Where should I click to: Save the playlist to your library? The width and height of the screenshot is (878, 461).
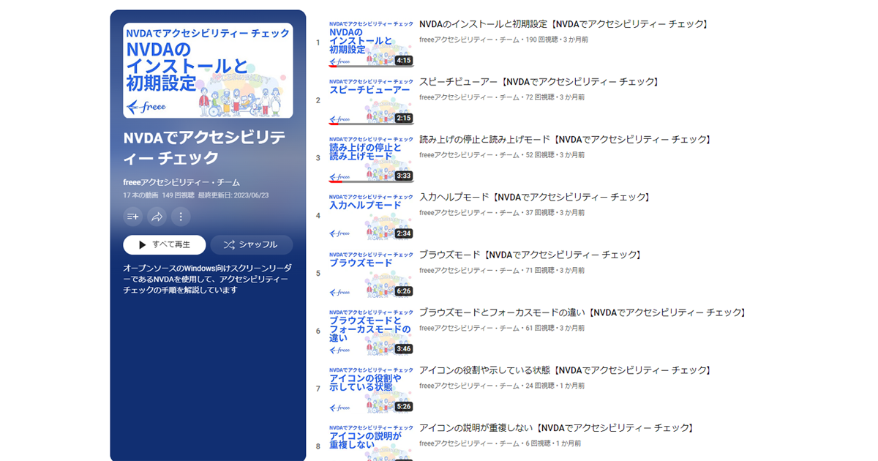pyautogui.click(x=132, y=217)
